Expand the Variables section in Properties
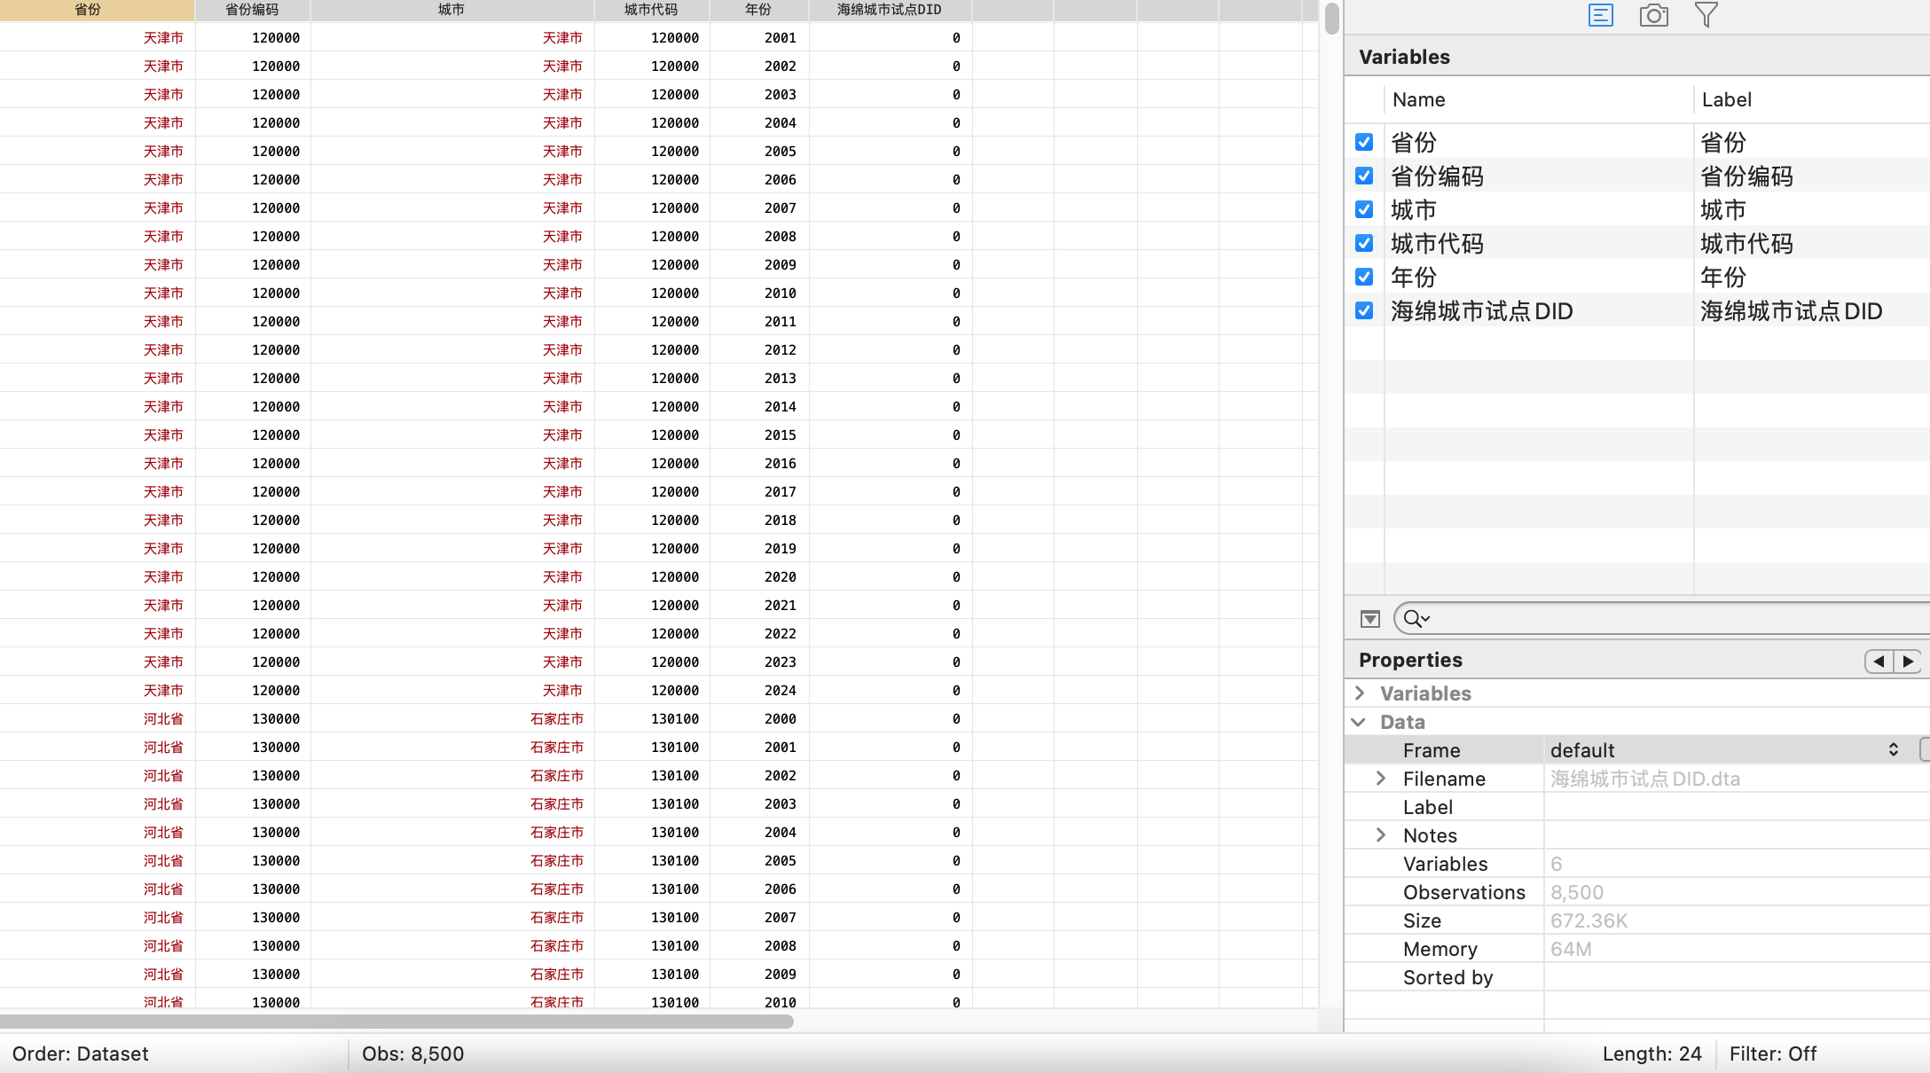Image resolution: width=1930 pixels, height=1073 pixels. (x=1360, y=693)
